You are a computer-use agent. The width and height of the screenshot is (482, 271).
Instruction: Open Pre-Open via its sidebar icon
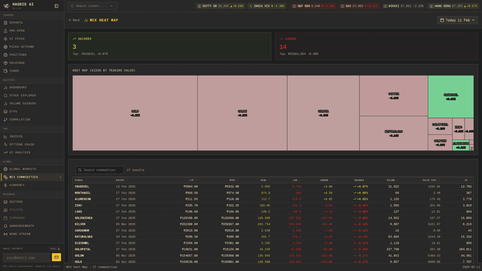(x=5, y=31)
